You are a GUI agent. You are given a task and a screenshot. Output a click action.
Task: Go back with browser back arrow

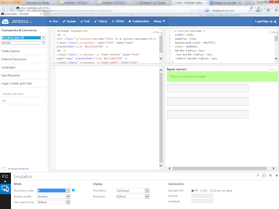4,8
